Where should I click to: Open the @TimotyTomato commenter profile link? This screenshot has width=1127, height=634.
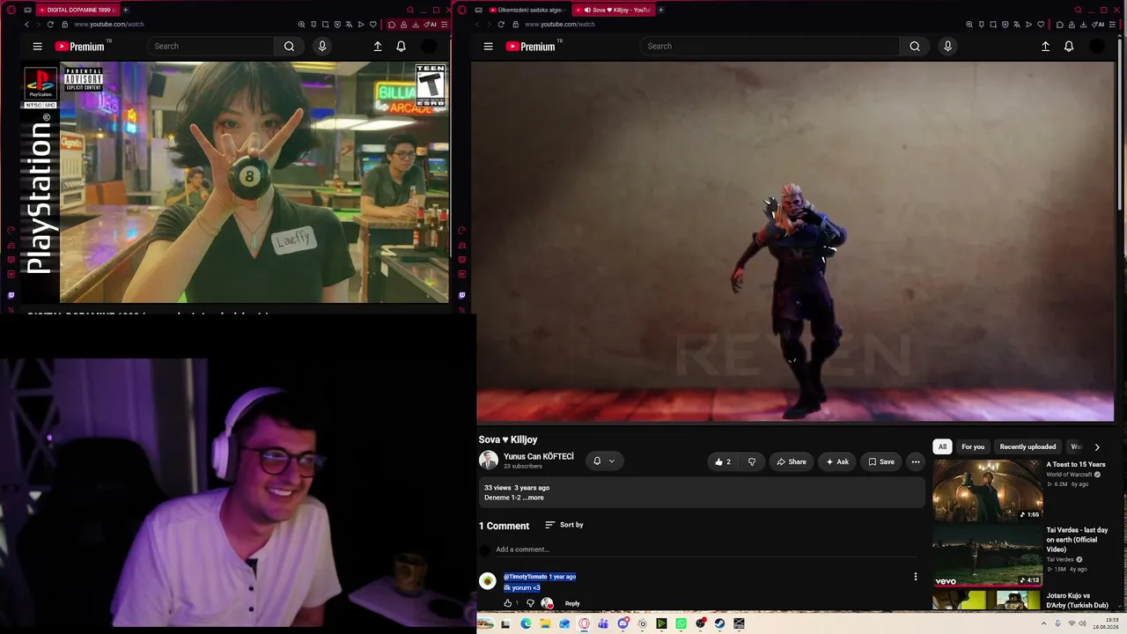pyautogui.click(x=525, y=577)
